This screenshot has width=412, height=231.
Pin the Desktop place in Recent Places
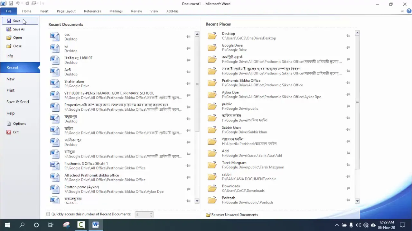(348, 36)
